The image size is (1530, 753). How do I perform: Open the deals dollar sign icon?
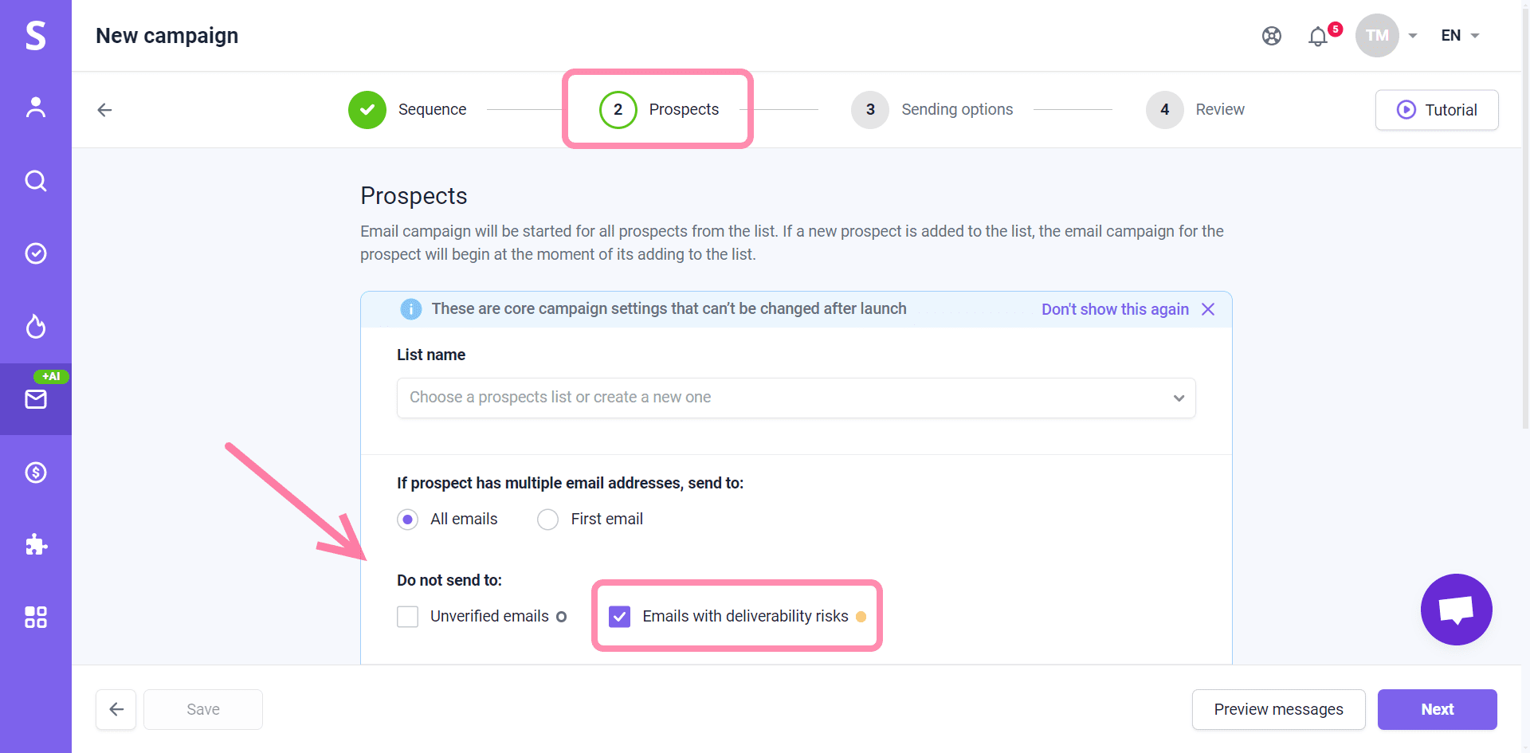tap(36, 473)
